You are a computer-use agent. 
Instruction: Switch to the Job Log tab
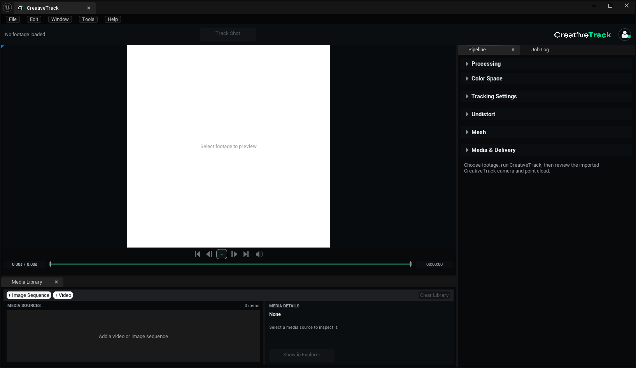click(540, 50)
